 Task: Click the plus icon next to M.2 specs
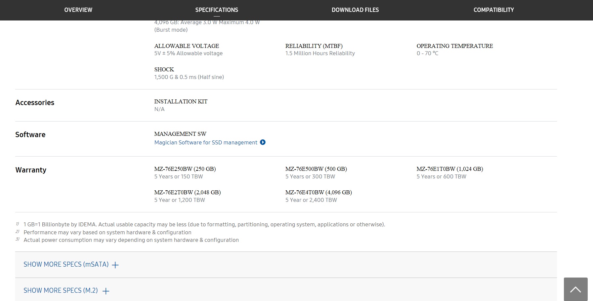coord(106,291)
